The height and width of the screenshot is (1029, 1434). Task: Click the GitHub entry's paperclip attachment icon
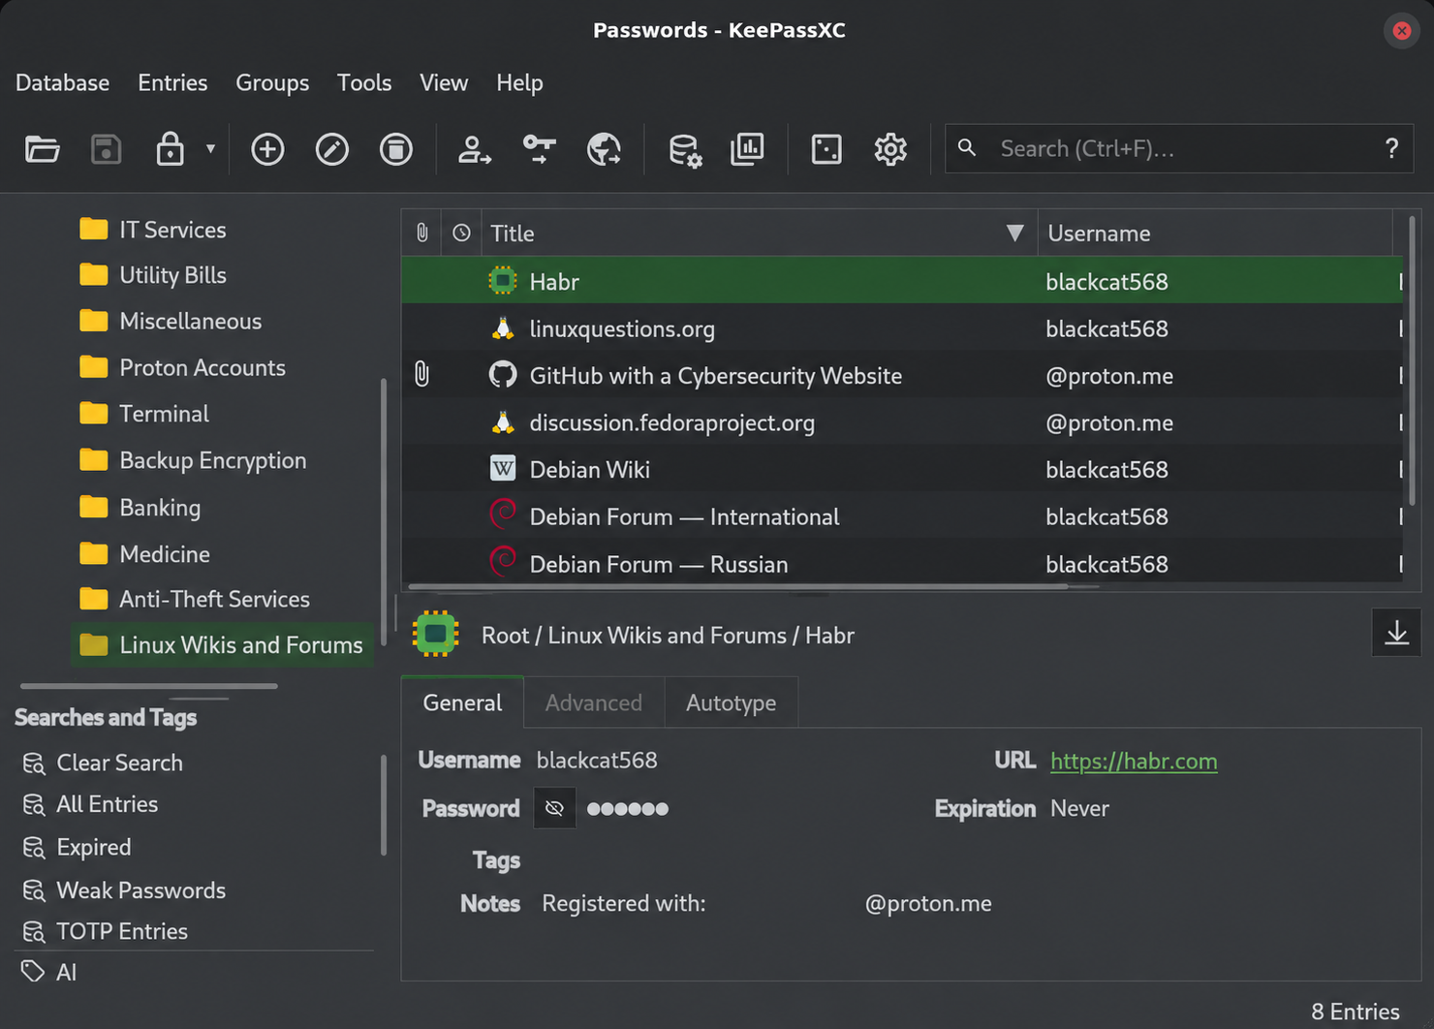coord(421,375)
